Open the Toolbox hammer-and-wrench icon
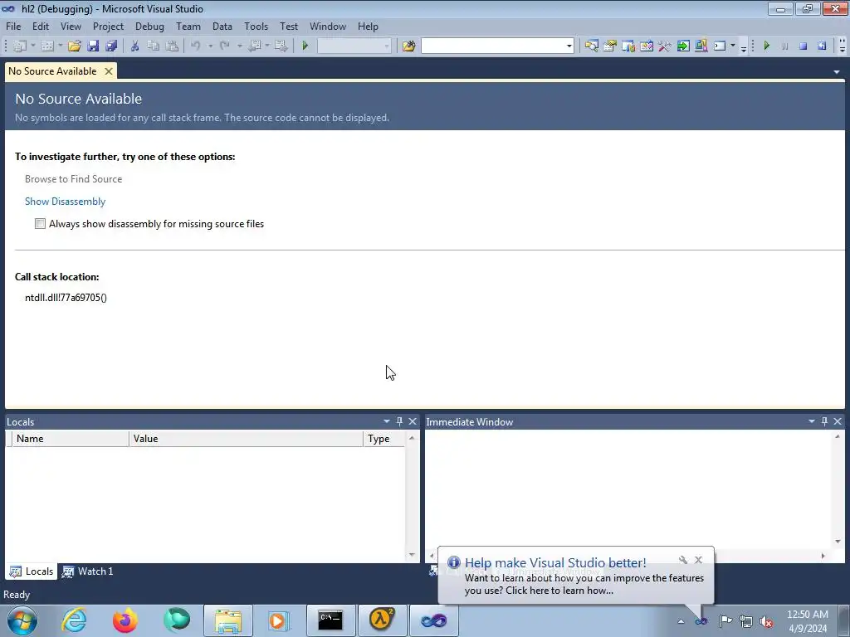This screenshot has width=850, height=637. pos(665,46)
